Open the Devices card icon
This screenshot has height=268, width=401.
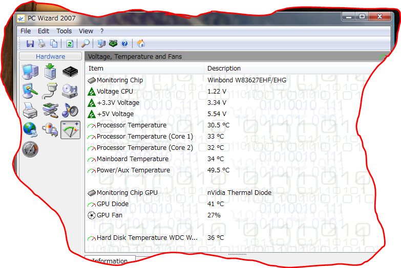pos(50,110)
